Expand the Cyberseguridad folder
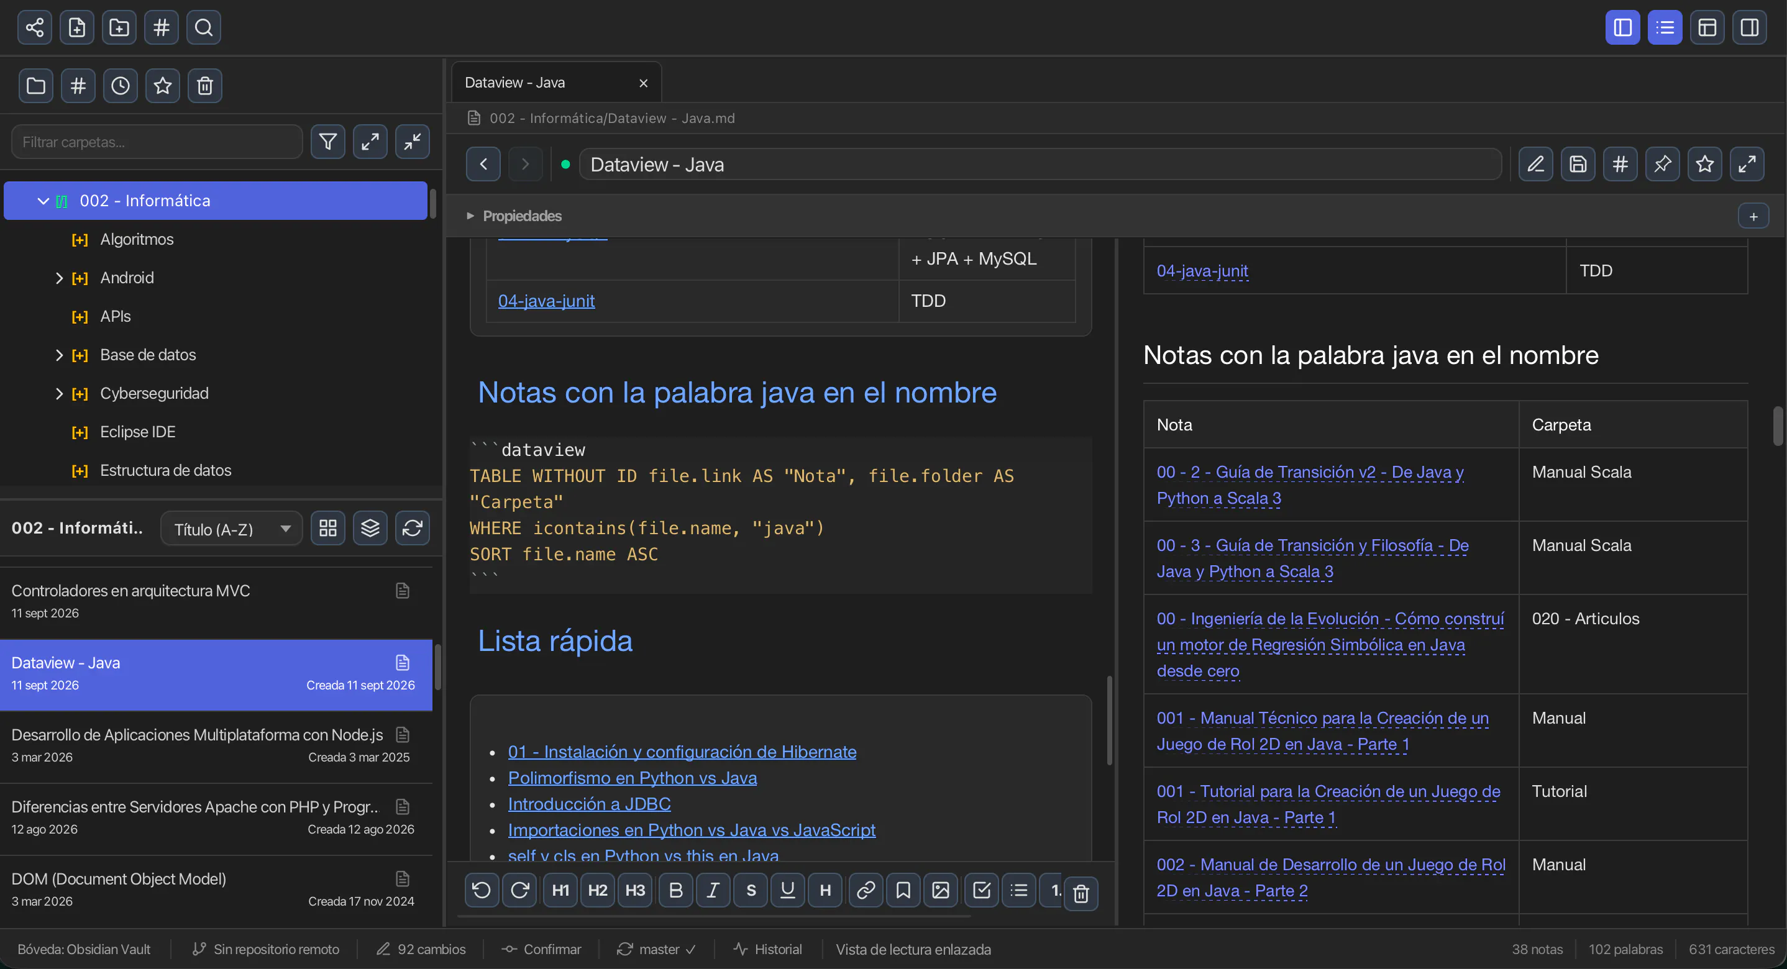This screenshot has width=1787, height=969. tap(59, 393)
